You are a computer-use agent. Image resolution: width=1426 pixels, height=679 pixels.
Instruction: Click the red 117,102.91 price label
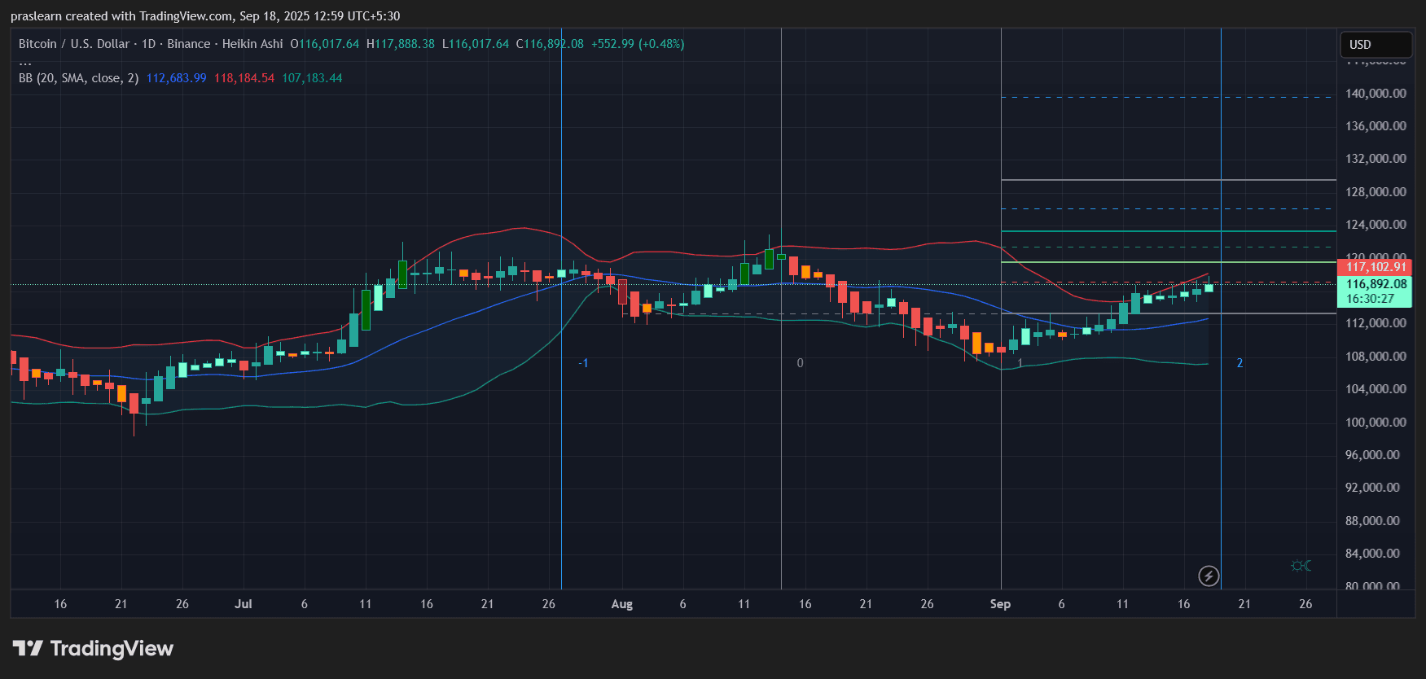(x=1375, y=267)
